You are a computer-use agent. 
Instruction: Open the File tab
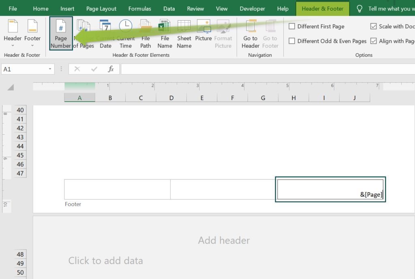point(13,9)
